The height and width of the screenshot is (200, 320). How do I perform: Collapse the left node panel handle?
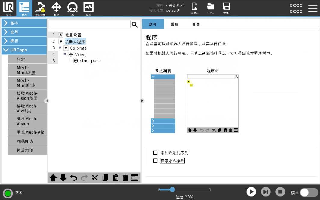[47, 101]
